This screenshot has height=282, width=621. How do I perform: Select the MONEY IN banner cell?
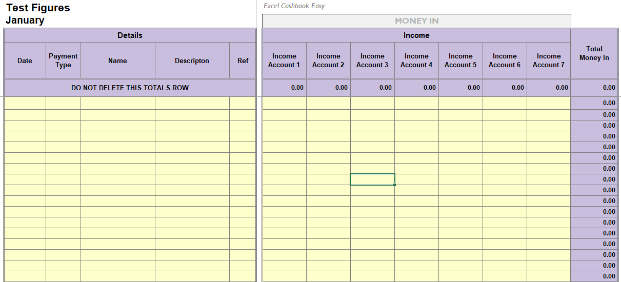point(416,21)
